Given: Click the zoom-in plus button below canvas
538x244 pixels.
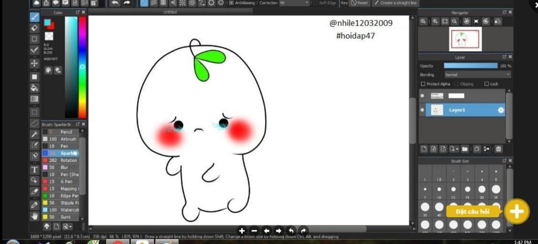Looking at the screenshot, I should coord(242,231).
